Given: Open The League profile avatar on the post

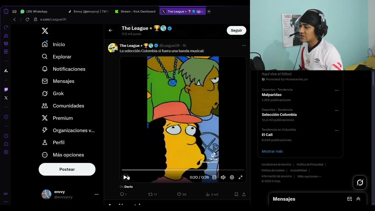Looking at the screenshot, I should 113,48.
